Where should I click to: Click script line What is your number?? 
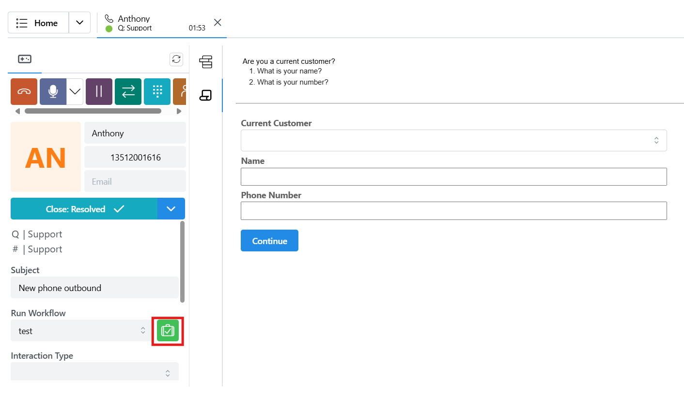click(293, 82)
